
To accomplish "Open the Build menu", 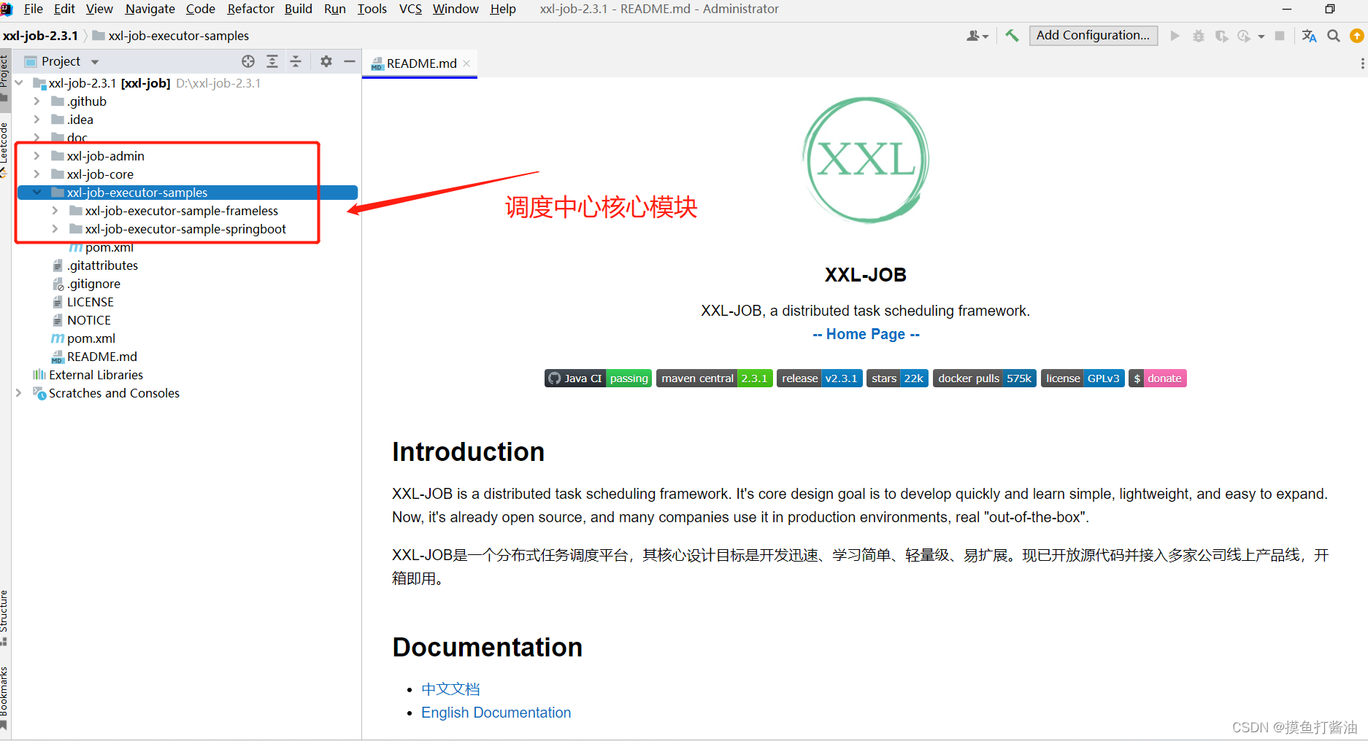I will click(299, 9).
